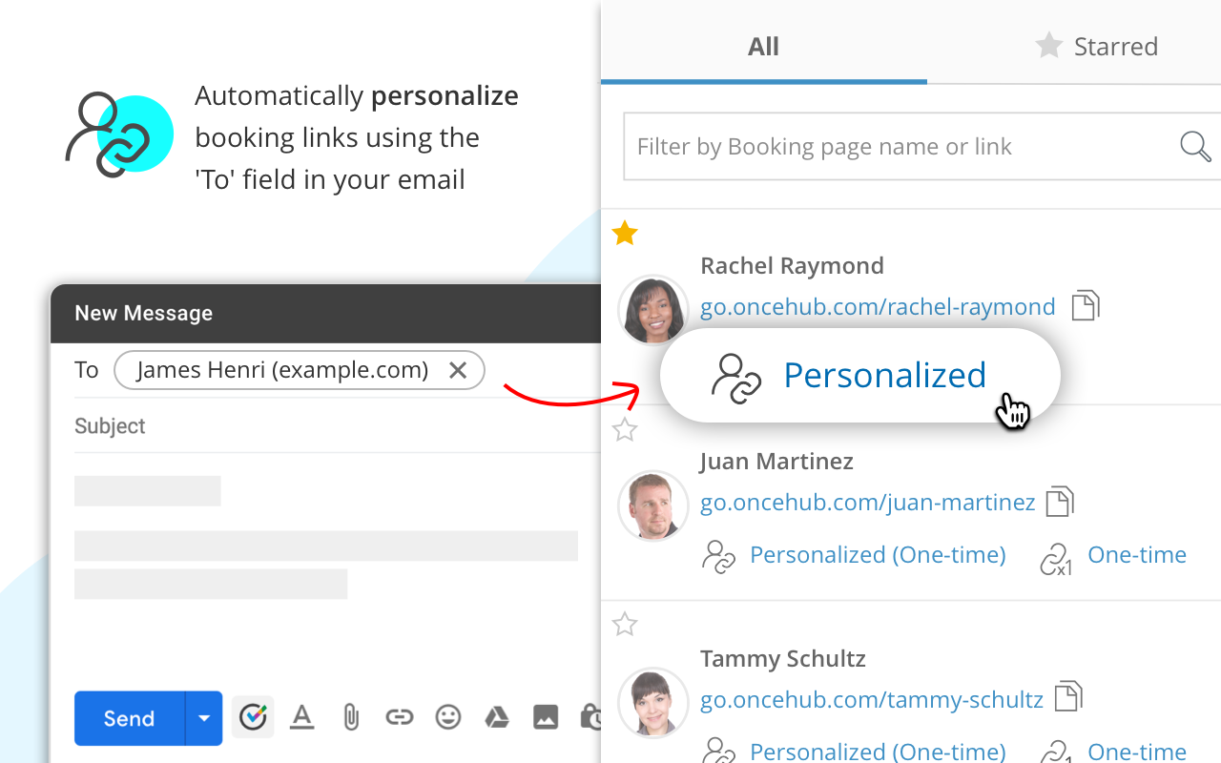Image resolution: width=1221 pixels, height=763 pixels.
Task: Enable confidential mode
Action: coord(591,717)
